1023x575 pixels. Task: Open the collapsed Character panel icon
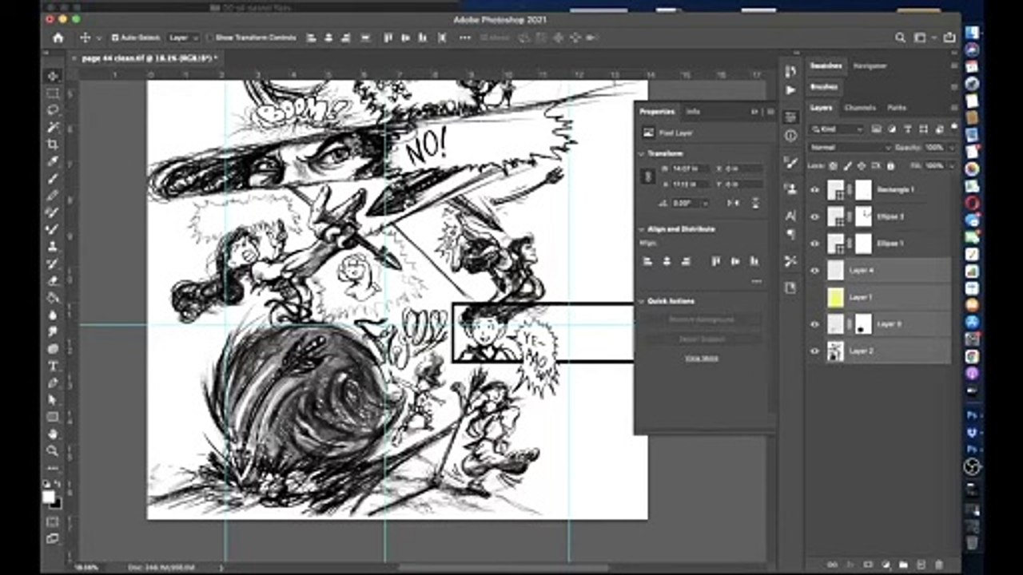click(790, 216)
